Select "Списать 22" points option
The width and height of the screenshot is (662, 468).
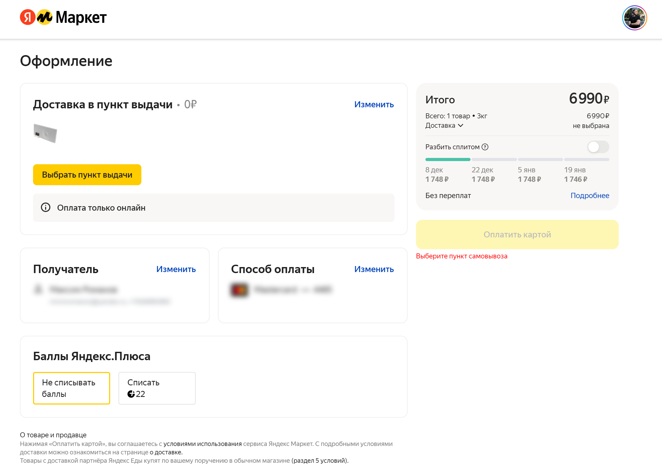[157, 388]
